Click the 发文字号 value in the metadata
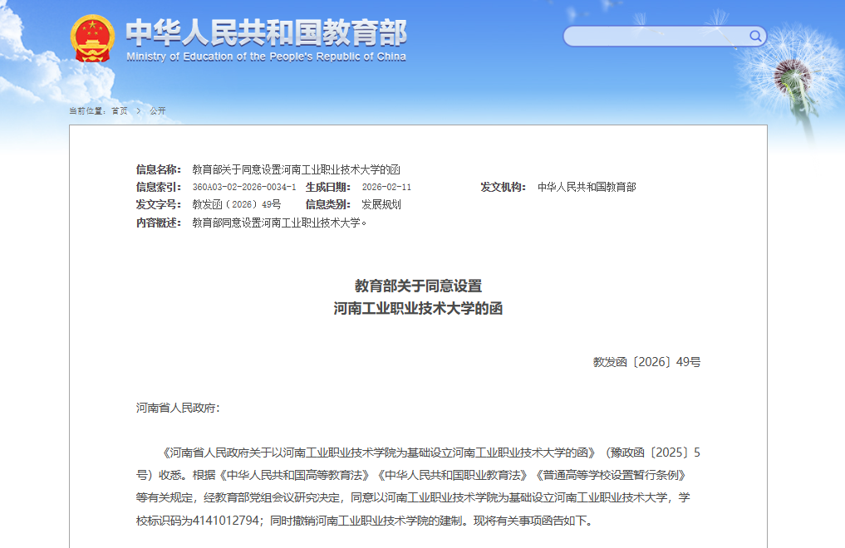This screenshot has height=548, width=845. [237, 205]
